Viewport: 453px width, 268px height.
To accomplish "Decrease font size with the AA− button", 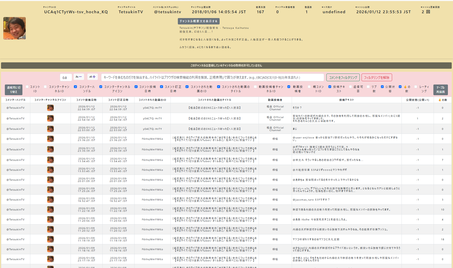I will pos(79,77).
